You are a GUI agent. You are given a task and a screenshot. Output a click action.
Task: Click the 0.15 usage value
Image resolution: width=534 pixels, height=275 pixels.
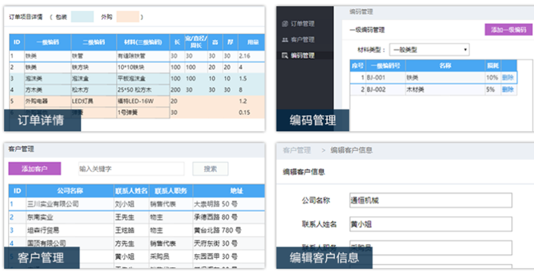pos(244,112)
